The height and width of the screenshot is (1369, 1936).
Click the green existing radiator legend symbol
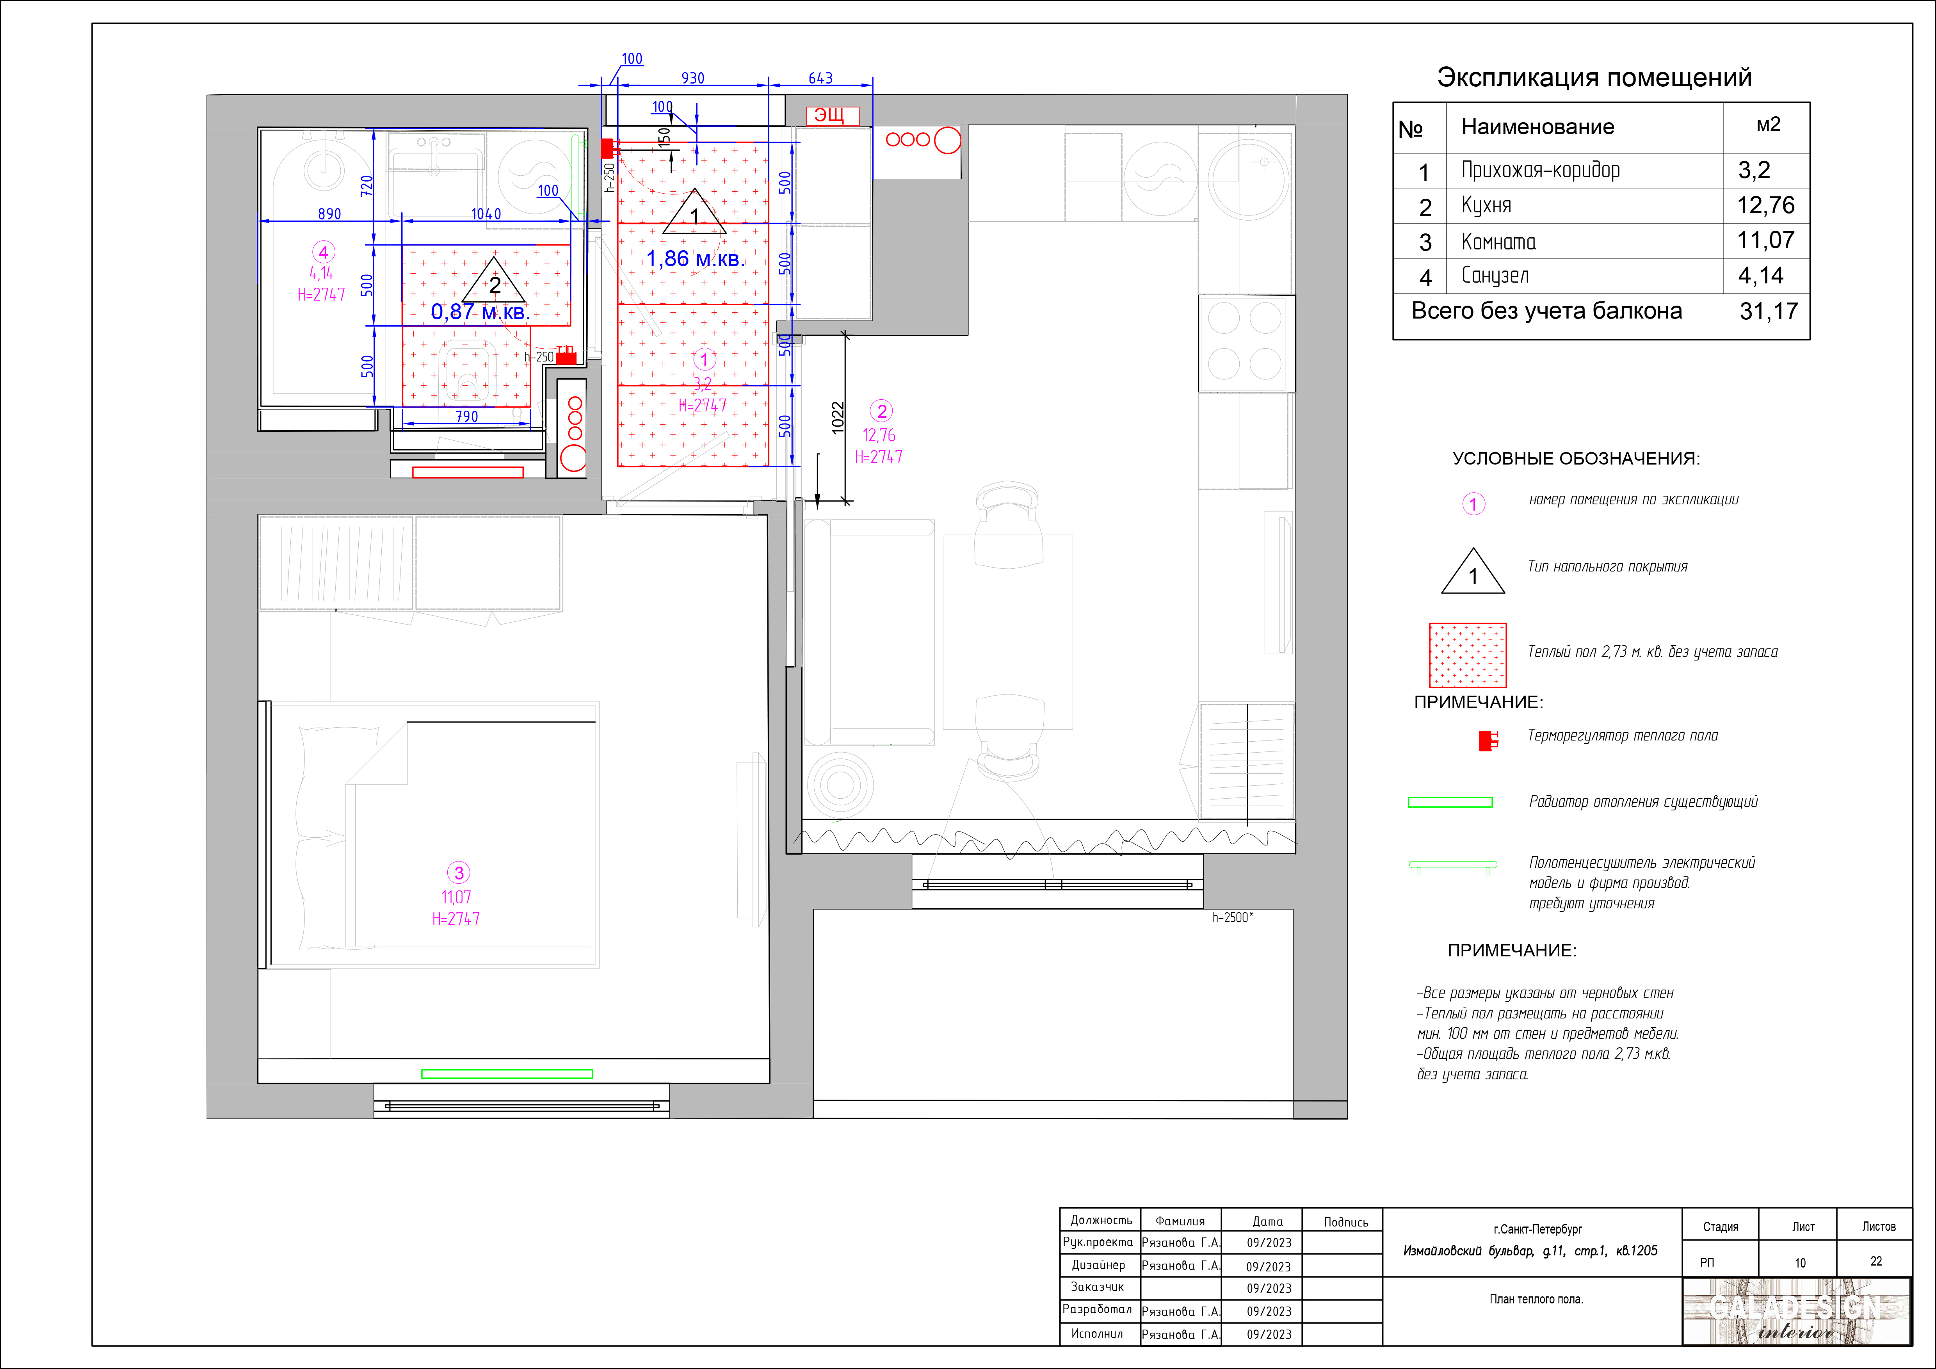1450,802
